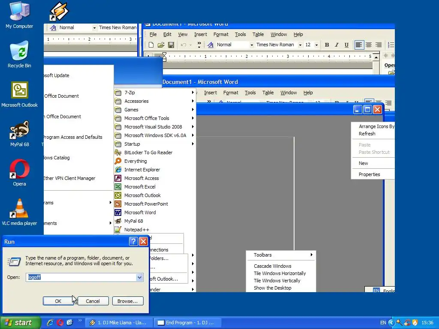Open Microsoft Outlook desktop shortcut icon
Image resolution: width=439 pixels, height=329 pixels.
click(19, 94)
